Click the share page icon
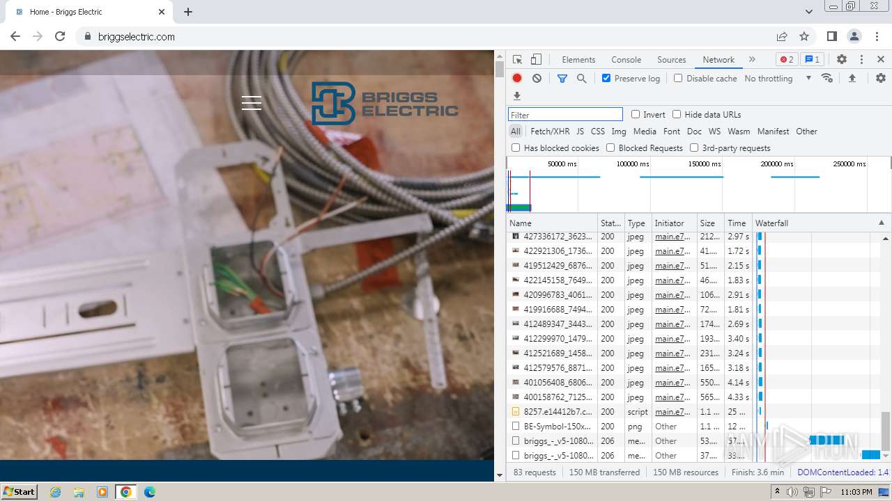The height and width of the screenshot is (501, 892). click(782, 36)
